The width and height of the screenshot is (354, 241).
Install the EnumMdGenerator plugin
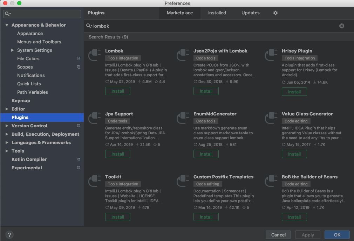pyautogui.click(x=206, y=154)
